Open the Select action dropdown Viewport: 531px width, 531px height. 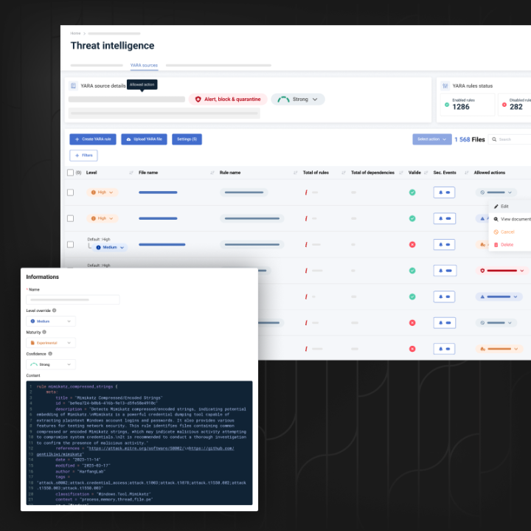click(x=431, y=139)
